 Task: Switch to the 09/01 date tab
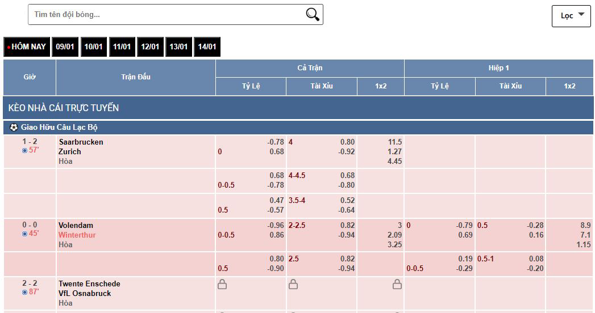(x=65, y=47)
